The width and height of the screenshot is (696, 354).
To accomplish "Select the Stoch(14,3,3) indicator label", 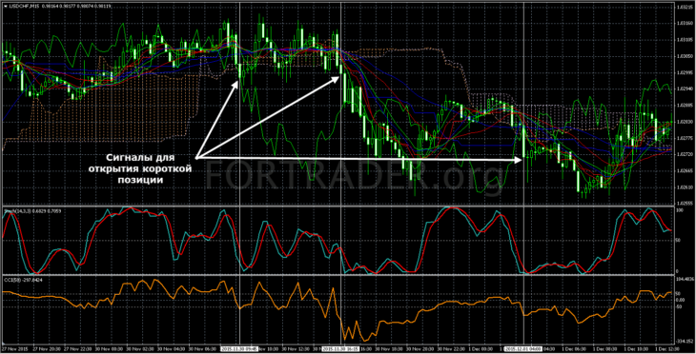I will point(16,211).
